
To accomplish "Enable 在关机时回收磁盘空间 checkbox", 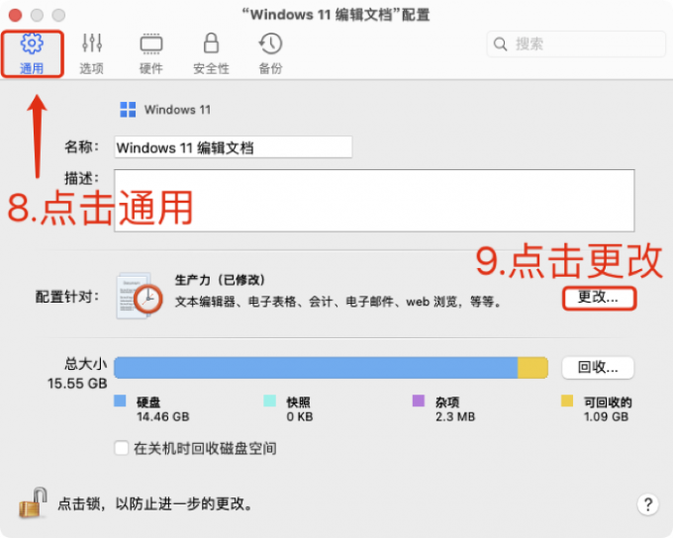I will [122, 448].
